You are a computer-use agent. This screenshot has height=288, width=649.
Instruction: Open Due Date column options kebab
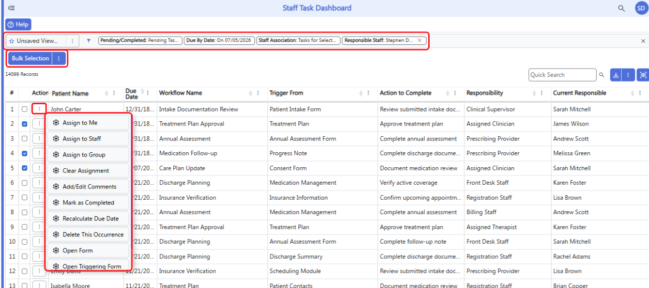148,93
